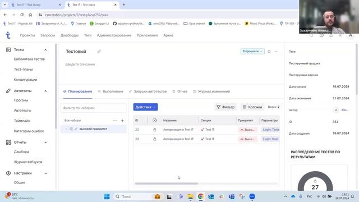Open Тест-планы in the sidebar

(24, 70)
